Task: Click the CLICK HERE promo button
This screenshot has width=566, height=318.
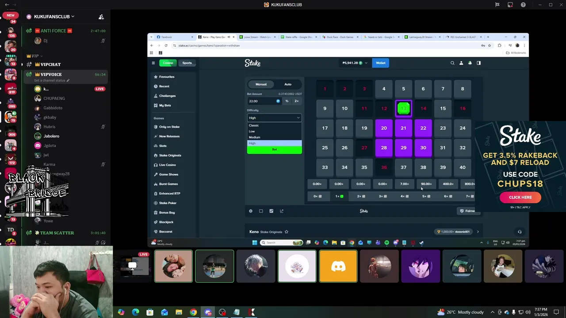Action: point(520,197)
